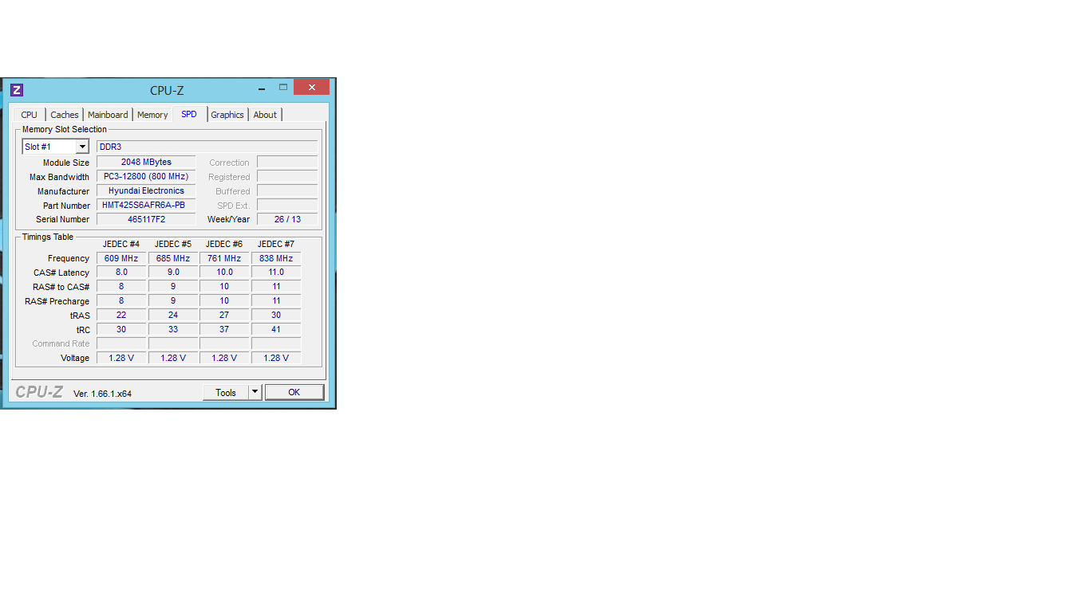Click the CPU-Z purple Z title icon
Screen dimensions: 1090x612
coord(17,90)
